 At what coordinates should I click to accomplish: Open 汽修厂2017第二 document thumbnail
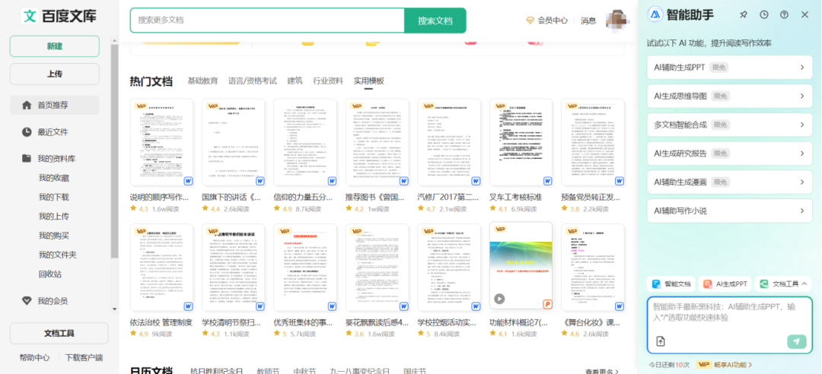click(x=449, y=142)
